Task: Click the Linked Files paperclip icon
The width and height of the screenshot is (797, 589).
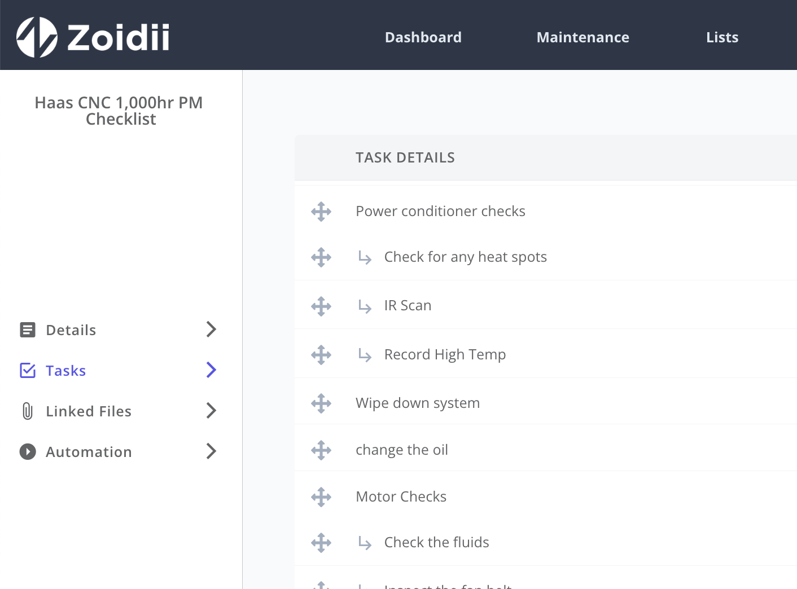Action: coord(28,411)
